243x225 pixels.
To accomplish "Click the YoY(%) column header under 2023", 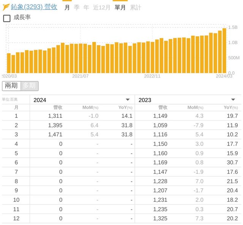I will point(230,108).
